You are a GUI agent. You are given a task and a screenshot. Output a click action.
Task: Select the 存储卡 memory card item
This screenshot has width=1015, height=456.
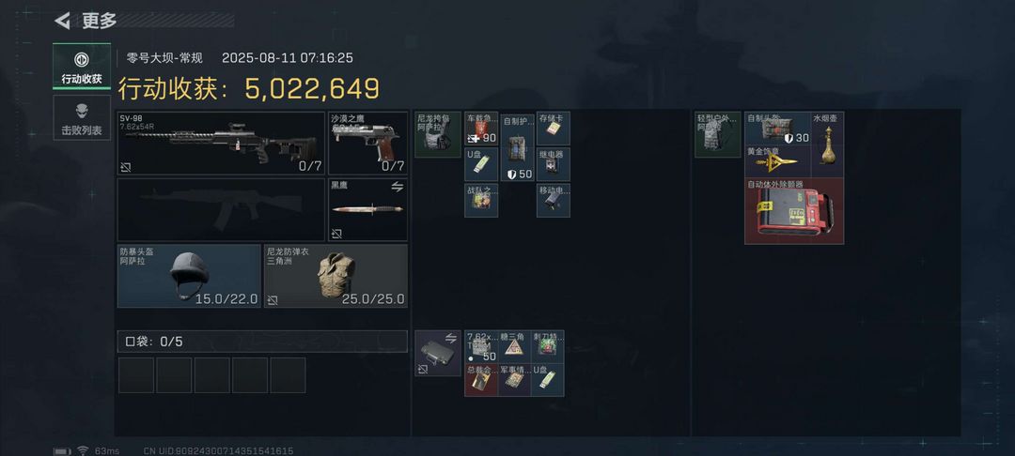click(x=554, y=129)
